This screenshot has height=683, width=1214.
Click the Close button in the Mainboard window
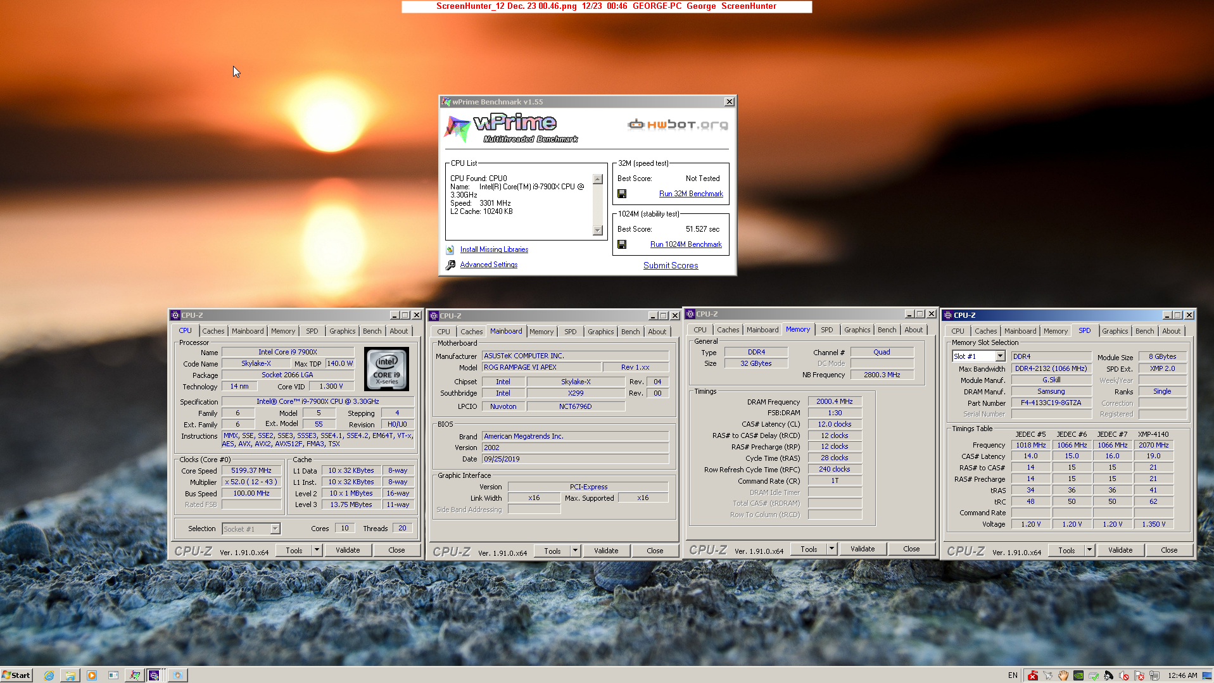pos(655,551)
